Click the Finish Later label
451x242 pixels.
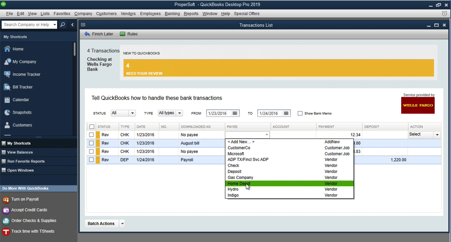[103, 34]
